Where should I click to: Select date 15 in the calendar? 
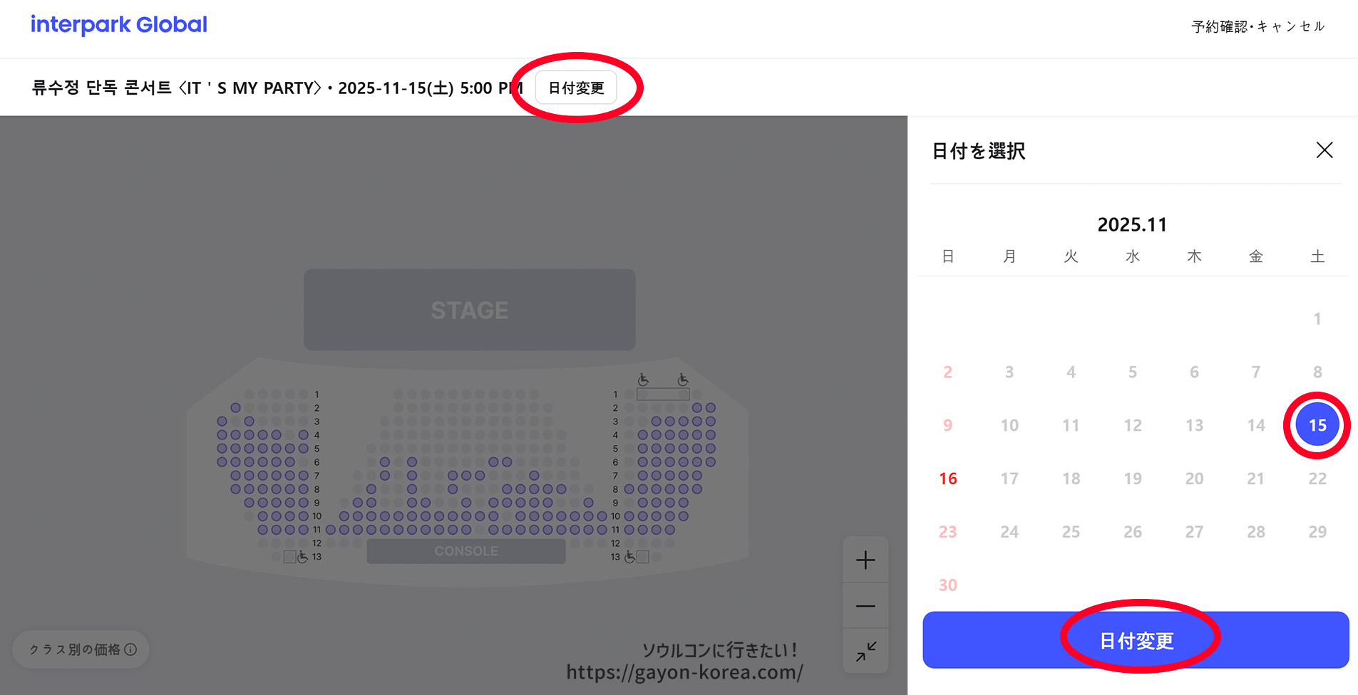coord(1317,425)
